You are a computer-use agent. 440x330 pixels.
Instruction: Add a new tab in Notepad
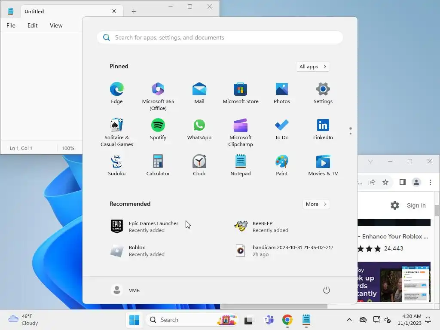(x=134, y=11)
